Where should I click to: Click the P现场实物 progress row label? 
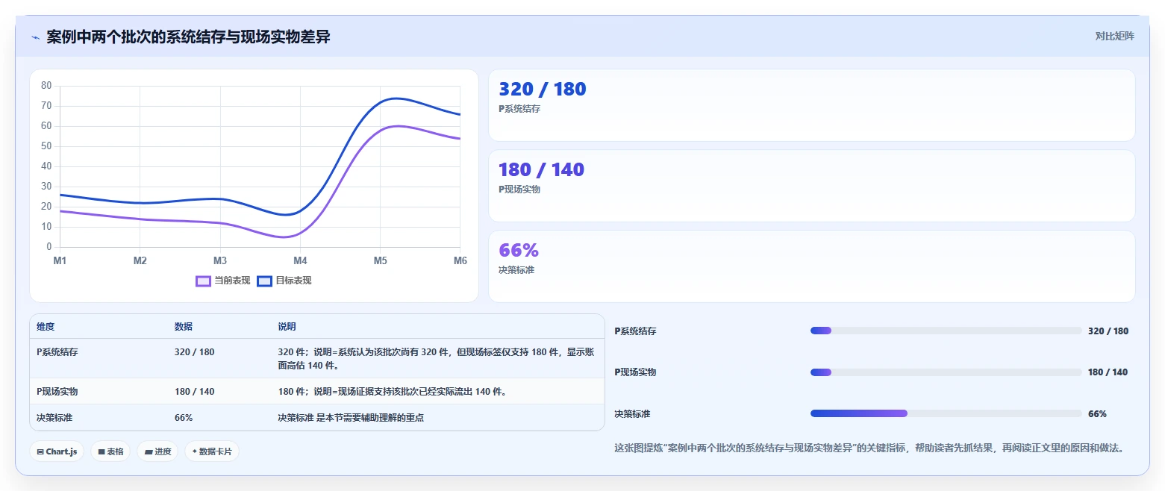pyautogui.click(x=635, y=372)
